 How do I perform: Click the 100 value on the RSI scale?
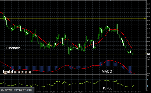coord(148,76)
